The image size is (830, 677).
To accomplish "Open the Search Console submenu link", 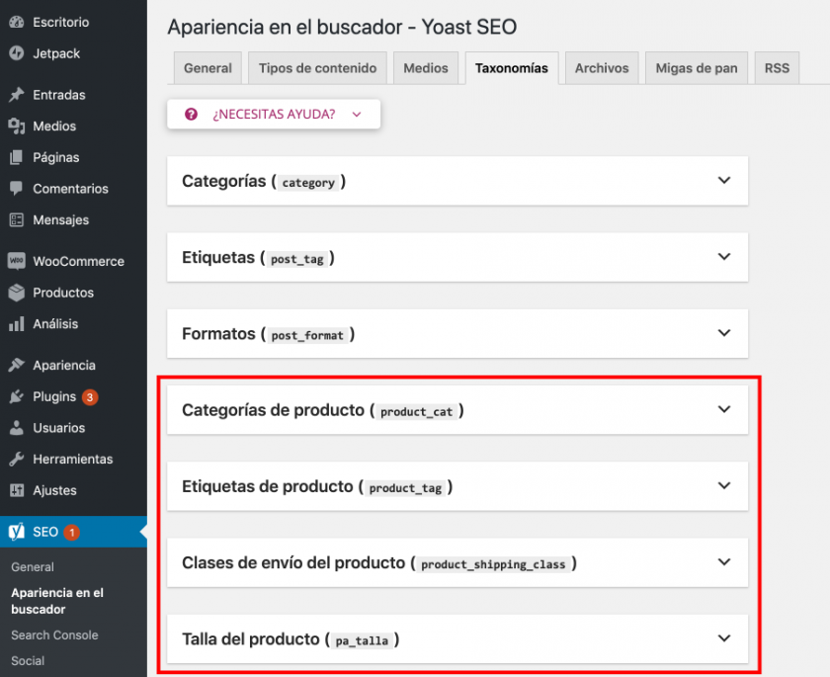I will click(54, 635).
